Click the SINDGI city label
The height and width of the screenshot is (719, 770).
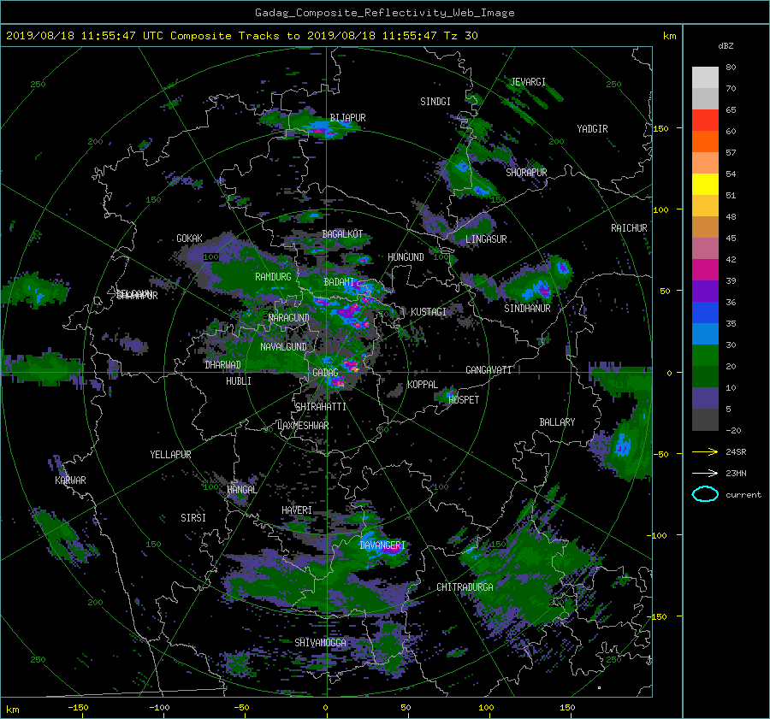point(435,102)
